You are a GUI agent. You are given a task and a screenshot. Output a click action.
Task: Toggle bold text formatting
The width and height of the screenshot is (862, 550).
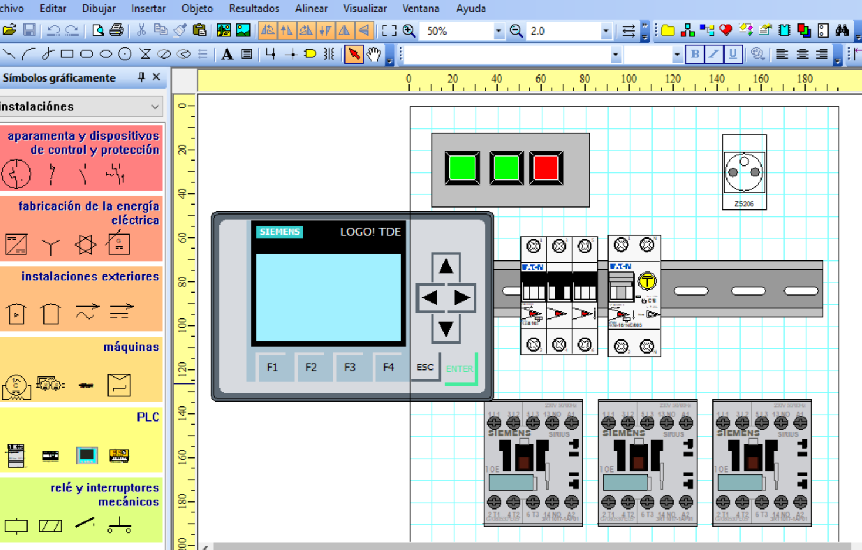pyautogui.click(x=695, y=55)
